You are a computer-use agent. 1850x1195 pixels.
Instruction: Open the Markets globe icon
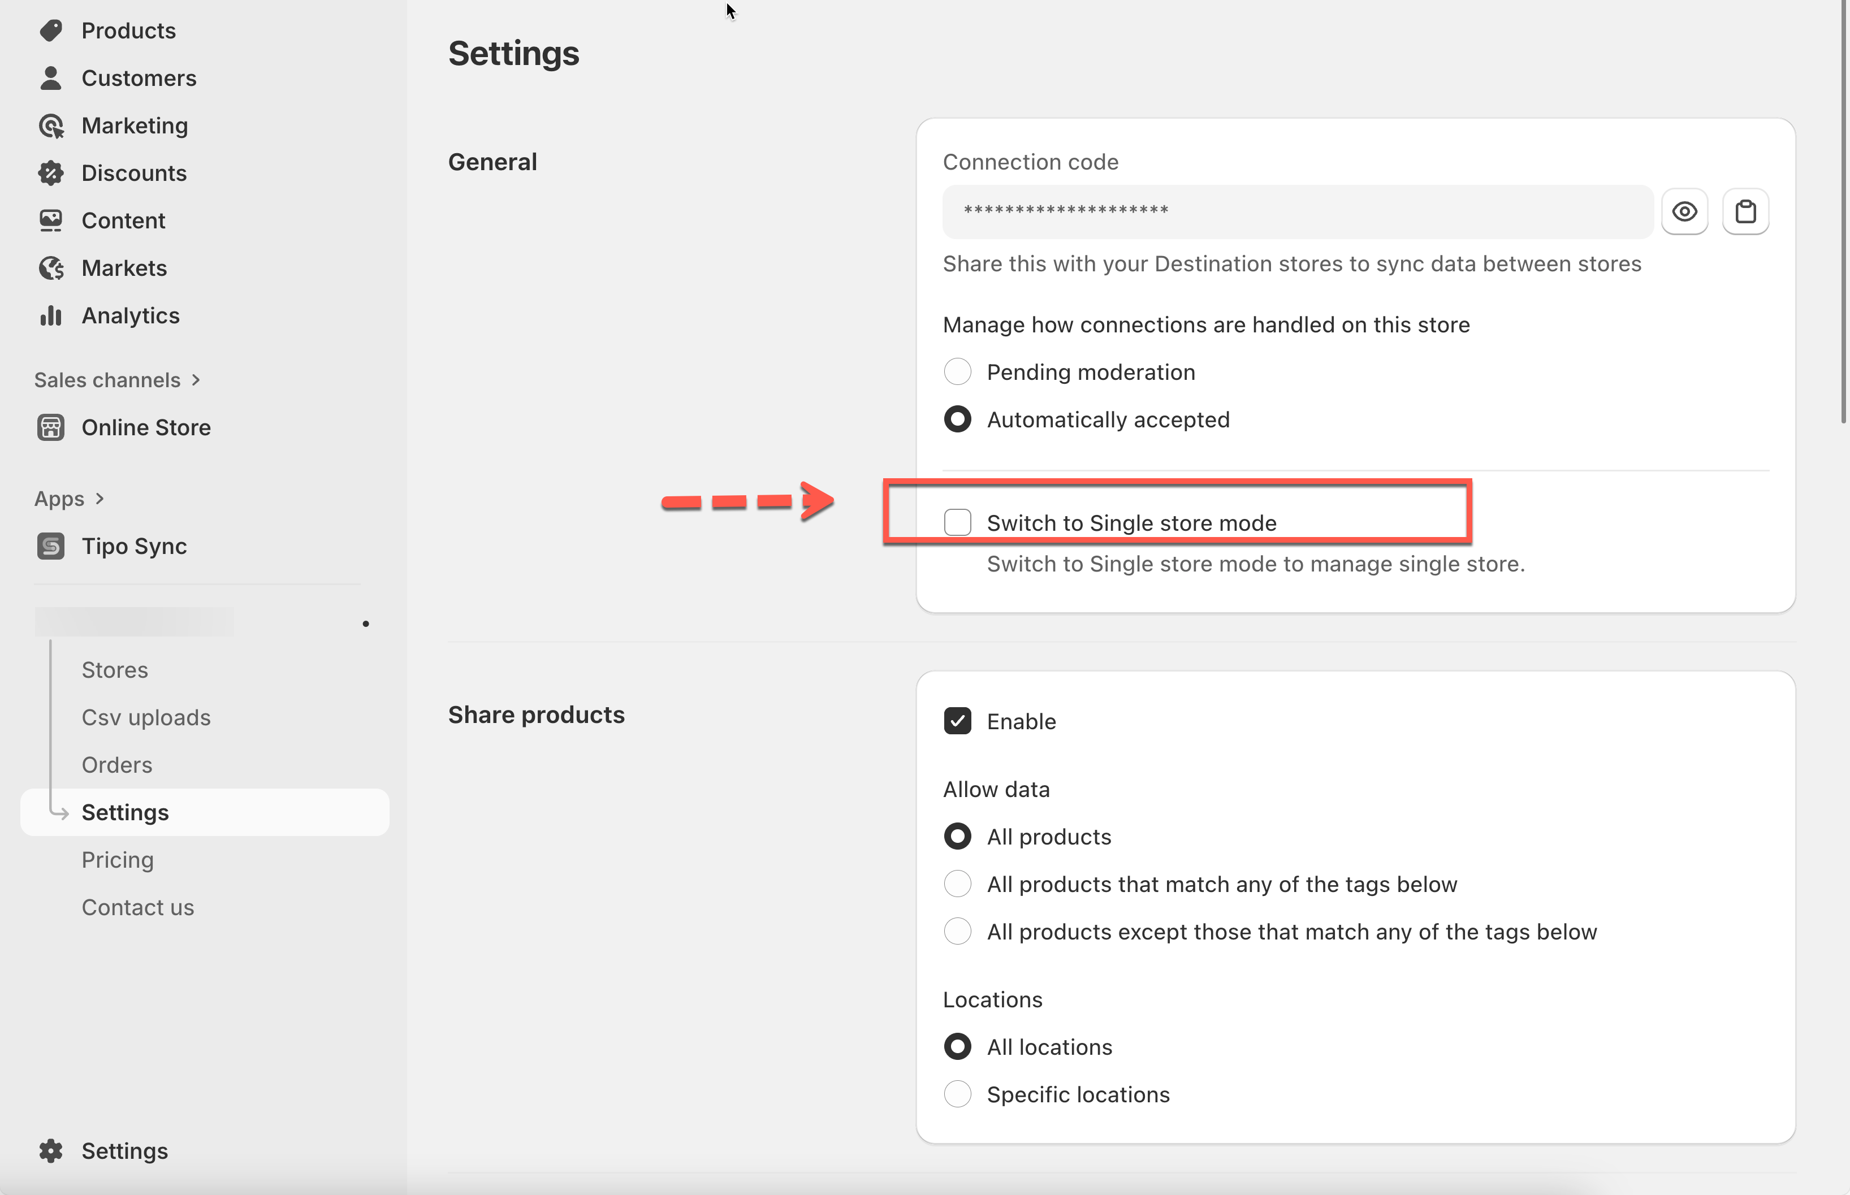pos(51,268)
